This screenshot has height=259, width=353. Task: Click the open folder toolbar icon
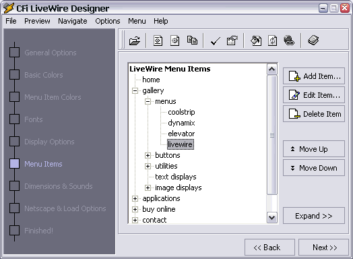pyautogui.click(x=135, y=40)
